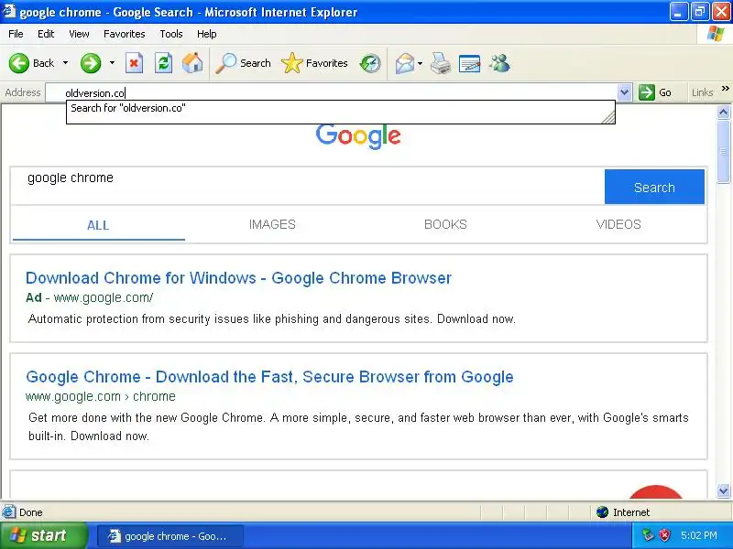Click the Print icon in toolbar

point(441,63)
